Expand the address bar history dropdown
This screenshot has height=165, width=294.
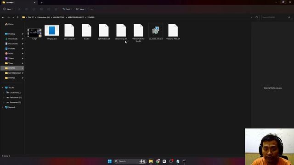251,17
